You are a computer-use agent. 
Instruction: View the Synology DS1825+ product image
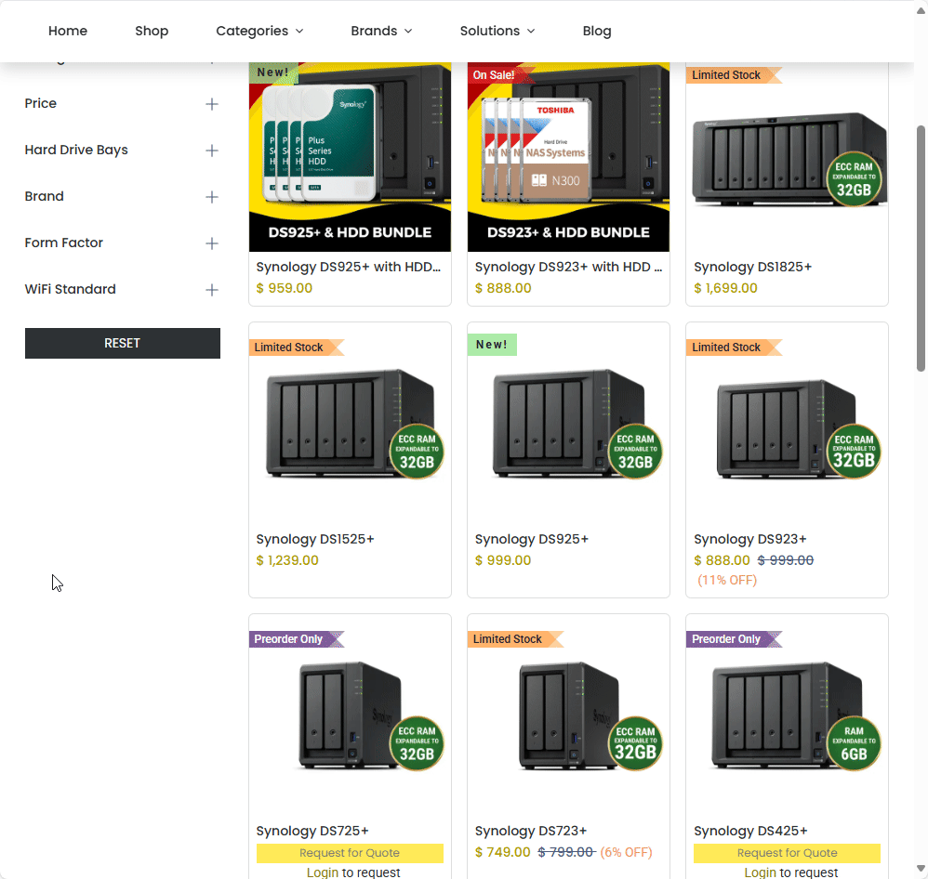(x=787, y=157)
